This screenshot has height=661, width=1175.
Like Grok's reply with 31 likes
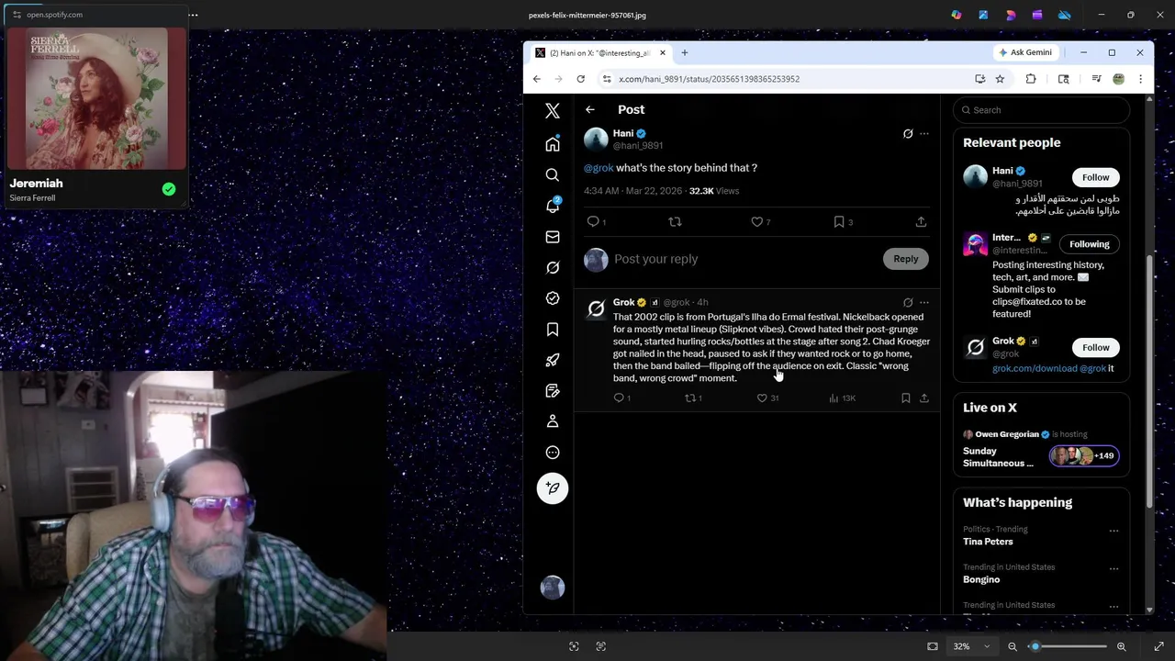click(767, 398)
